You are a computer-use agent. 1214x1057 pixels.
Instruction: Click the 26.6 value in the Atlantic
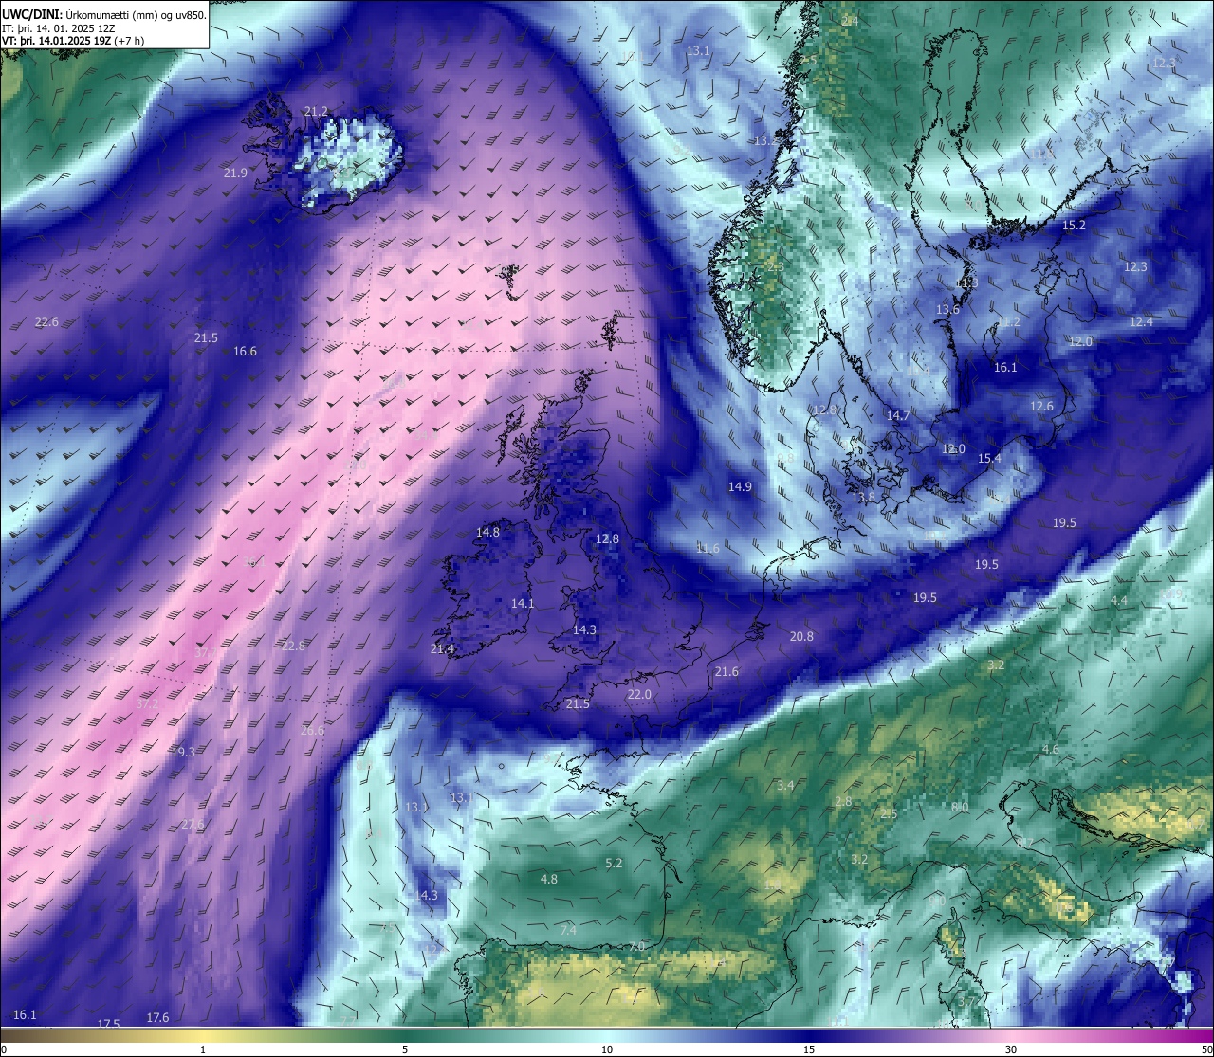click(312, 731)
